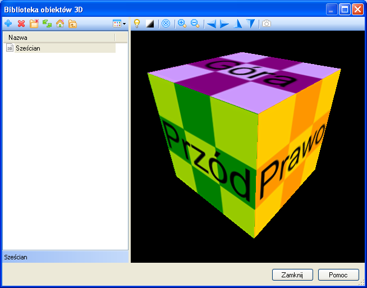
Task: Rotate the cube downward with arrow
Action: tap(250, 24)
